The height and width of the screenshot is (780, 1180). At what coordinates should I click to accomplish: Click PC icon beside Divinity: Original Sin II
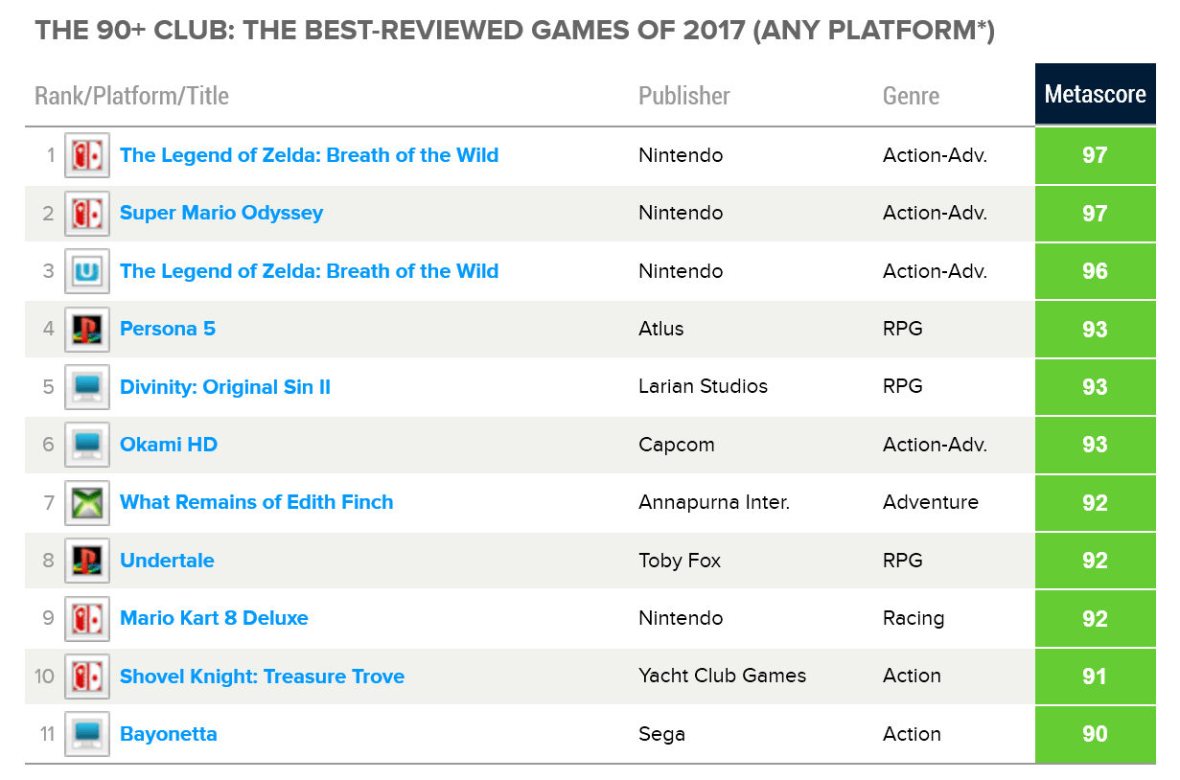(87, 387)
